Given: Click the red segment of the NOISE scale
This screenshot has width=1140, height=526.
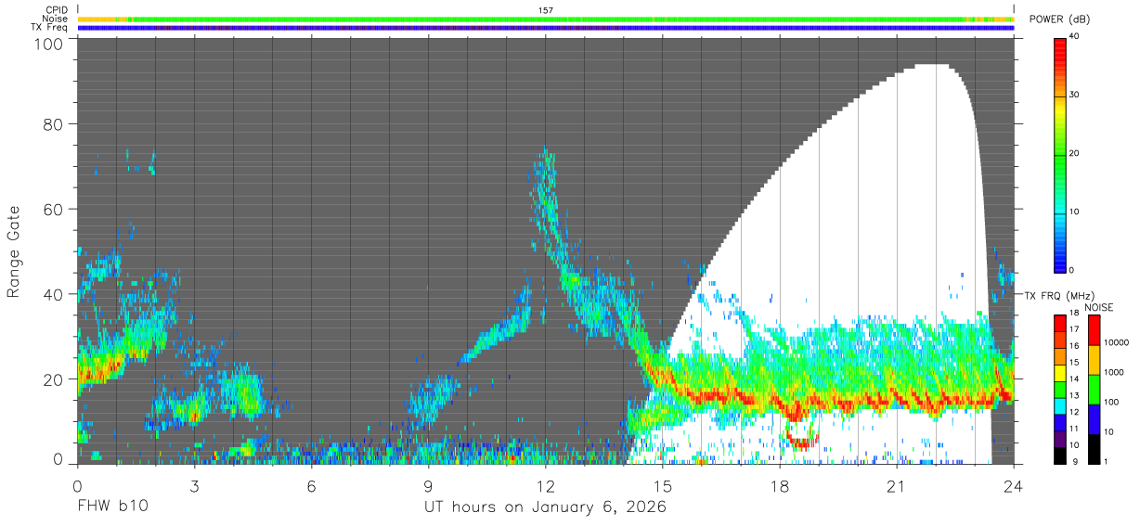Looking at the screenshot, I should [x=1094, y=330].
